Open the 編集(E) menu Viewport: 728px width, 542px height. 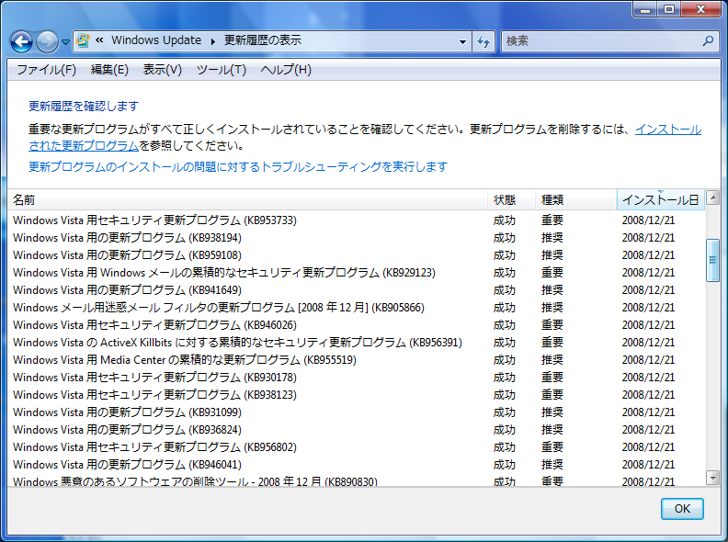[109, 70]
